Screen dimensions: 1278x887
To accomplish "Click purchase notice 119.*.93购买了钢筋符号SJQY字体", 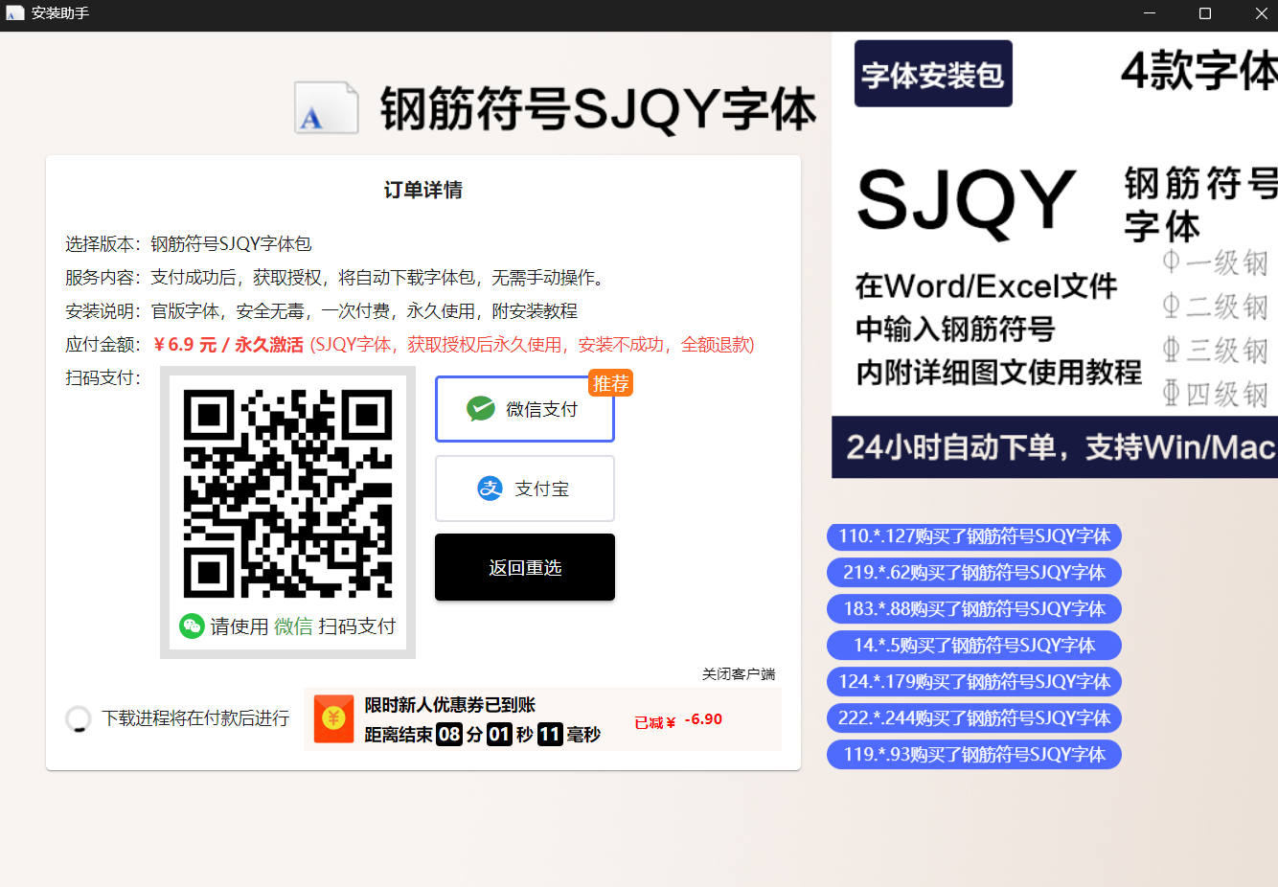I will [x=974, y=755].
